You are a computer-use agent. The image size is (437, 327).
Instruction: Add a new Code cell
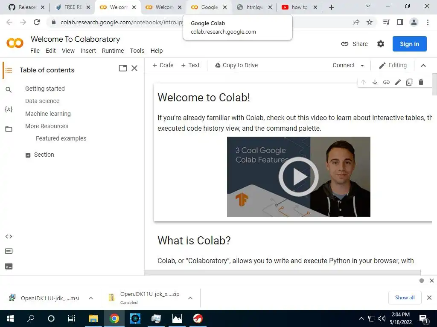pyautogui.click(x=163, y=65)
